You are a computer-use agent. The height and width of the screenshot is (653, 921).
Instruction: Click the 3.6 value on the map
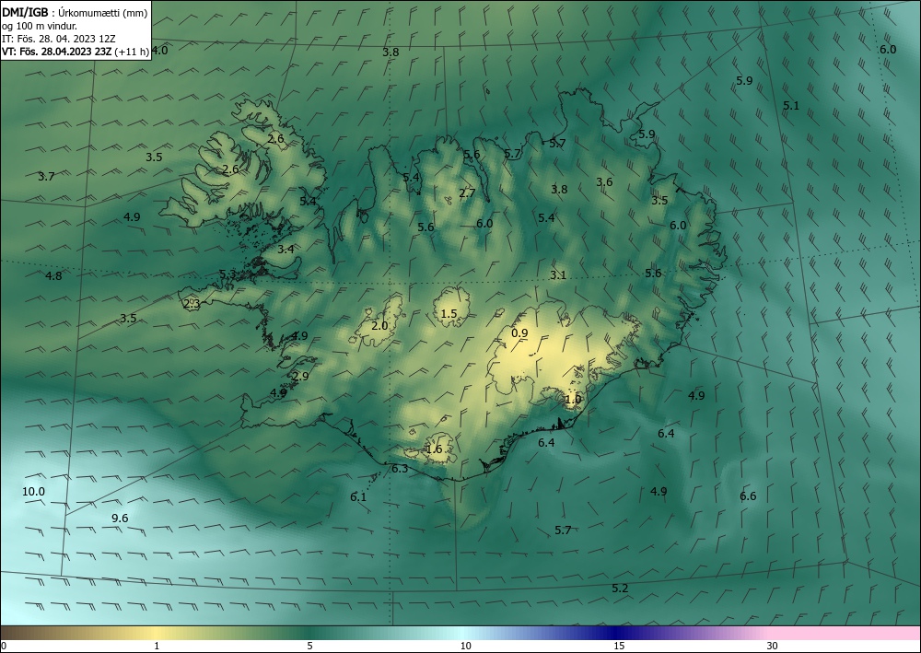click(x=604, y=182)
